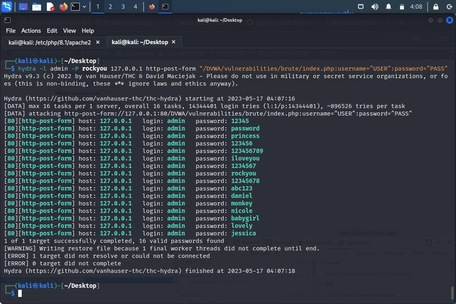This screenshot has width=456, height=304.
Task: Click the found password 'lovely'
Action: coord(242,226)
